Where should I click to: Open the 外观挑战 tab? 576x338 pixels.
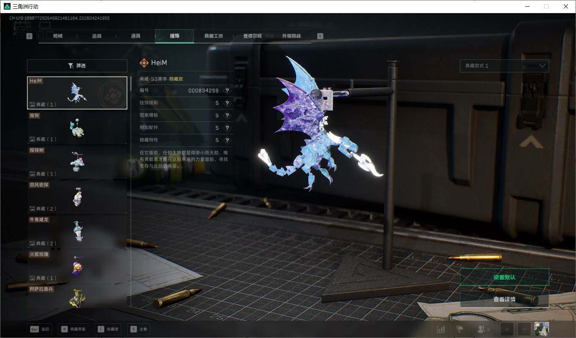291,36
